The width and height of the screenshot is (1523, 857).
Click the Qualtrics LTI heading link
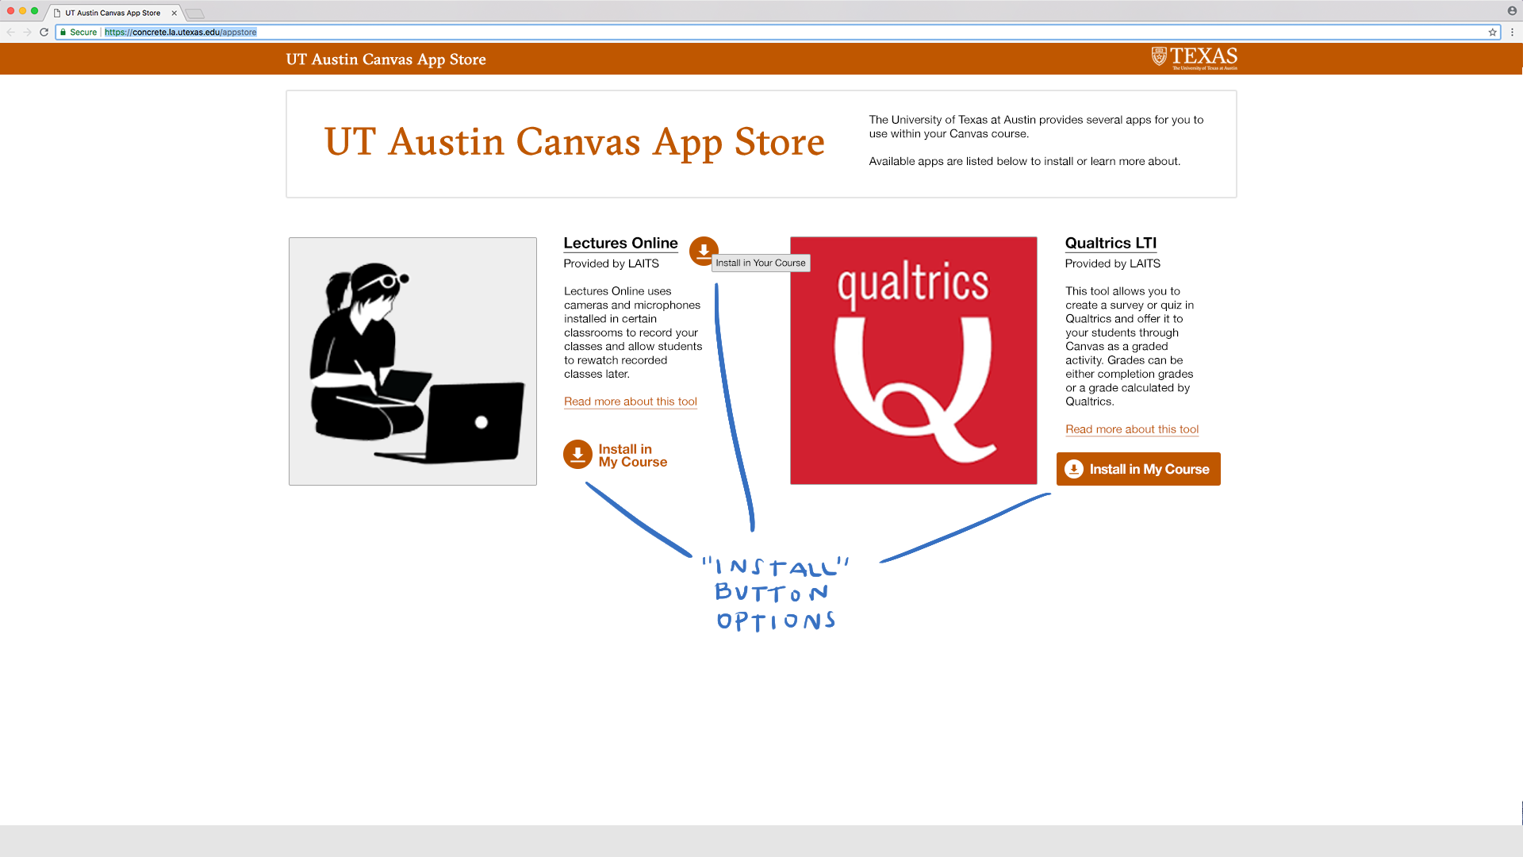pyautogui.click(x=1110, y=243)
